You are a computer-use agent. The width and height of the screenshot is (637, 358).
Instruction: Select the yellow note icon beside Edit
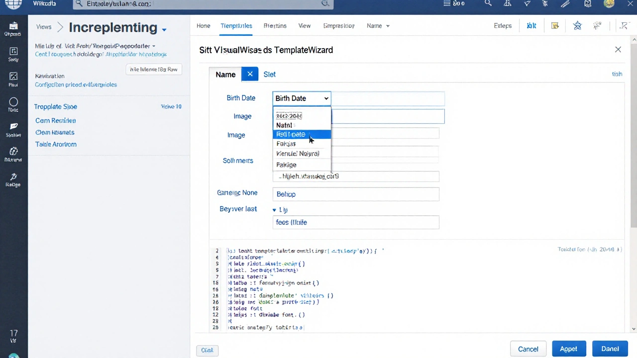tap(555, 26)
